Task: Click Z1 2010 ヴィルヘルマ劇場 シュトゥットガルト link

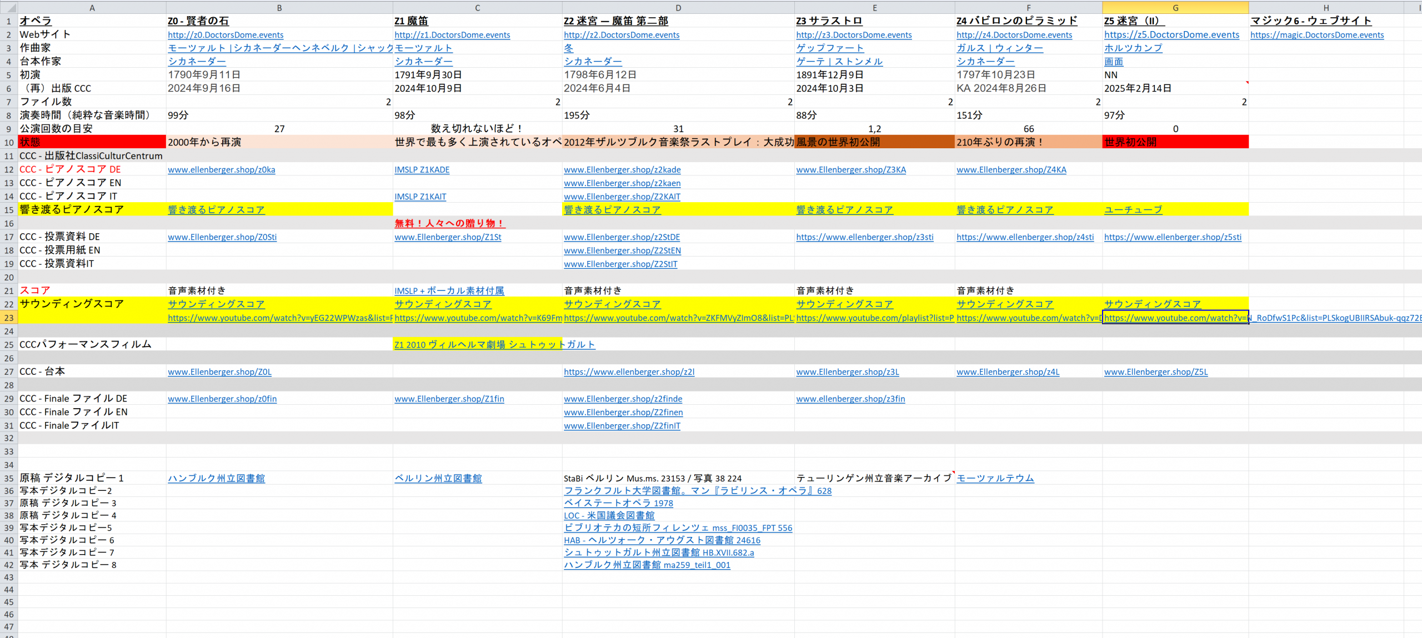Action: coord(495,344)
